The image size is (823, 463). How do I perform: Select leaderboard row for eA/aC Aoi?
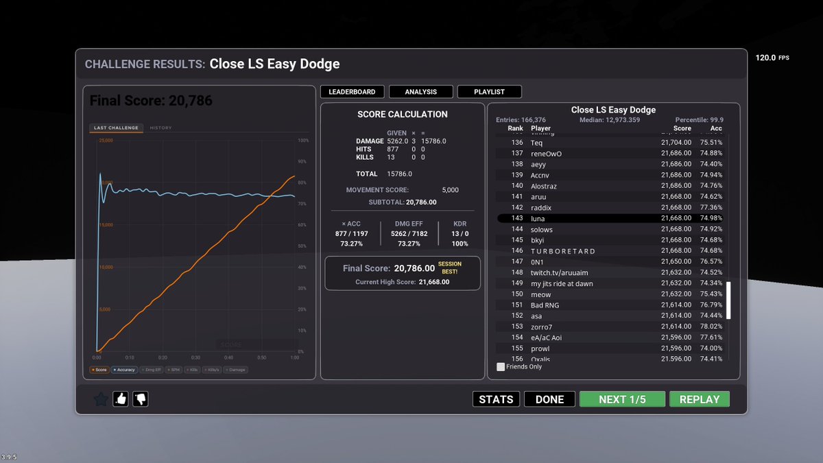coord(610,337)
